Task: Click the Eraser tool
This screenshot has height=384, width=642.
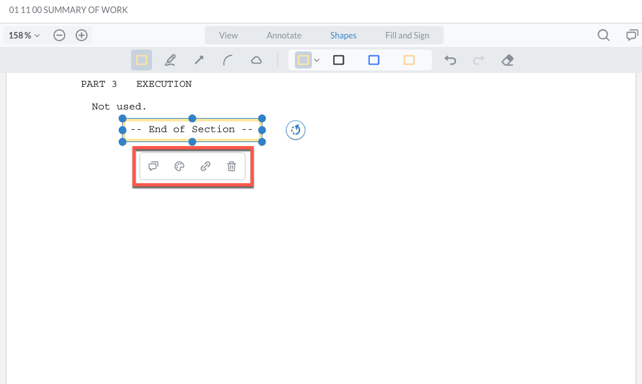Action: tap(508, 60)
